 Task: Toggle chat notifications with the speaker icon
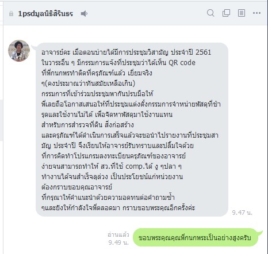coord(84,14)
